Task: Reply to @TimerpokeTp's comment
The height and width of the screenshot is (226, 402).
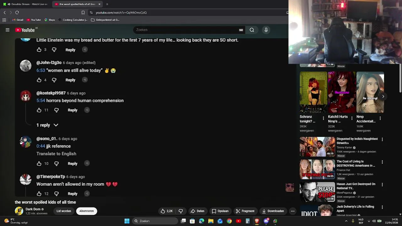Action: click(73, 194)
